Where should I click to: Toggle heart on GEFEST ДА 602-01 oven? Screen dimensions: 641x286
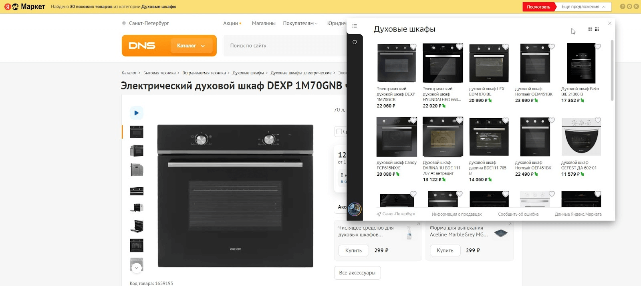598,120
